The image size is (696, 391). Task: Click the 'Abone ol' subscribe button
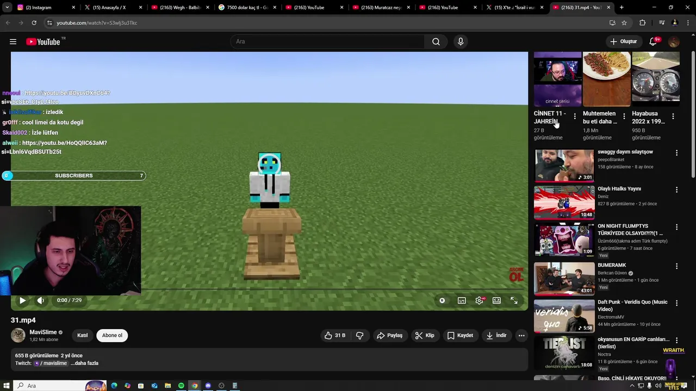(112, 336)
